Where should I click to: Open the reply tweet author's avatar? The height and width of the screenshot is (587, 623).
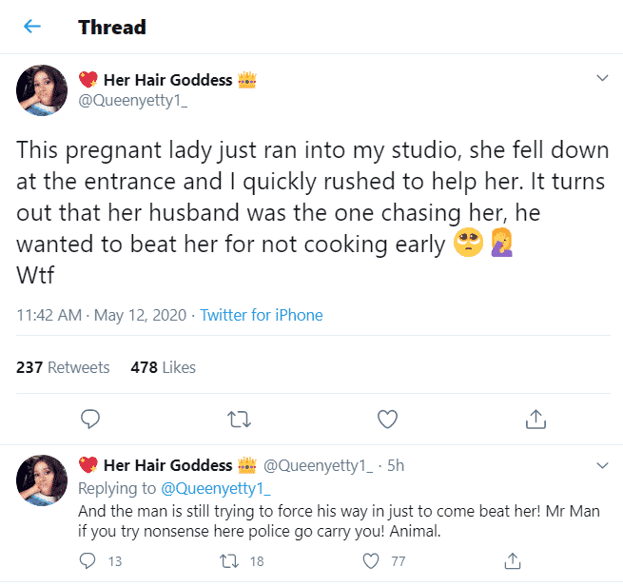pyautogui.click(x=41, y=479)
